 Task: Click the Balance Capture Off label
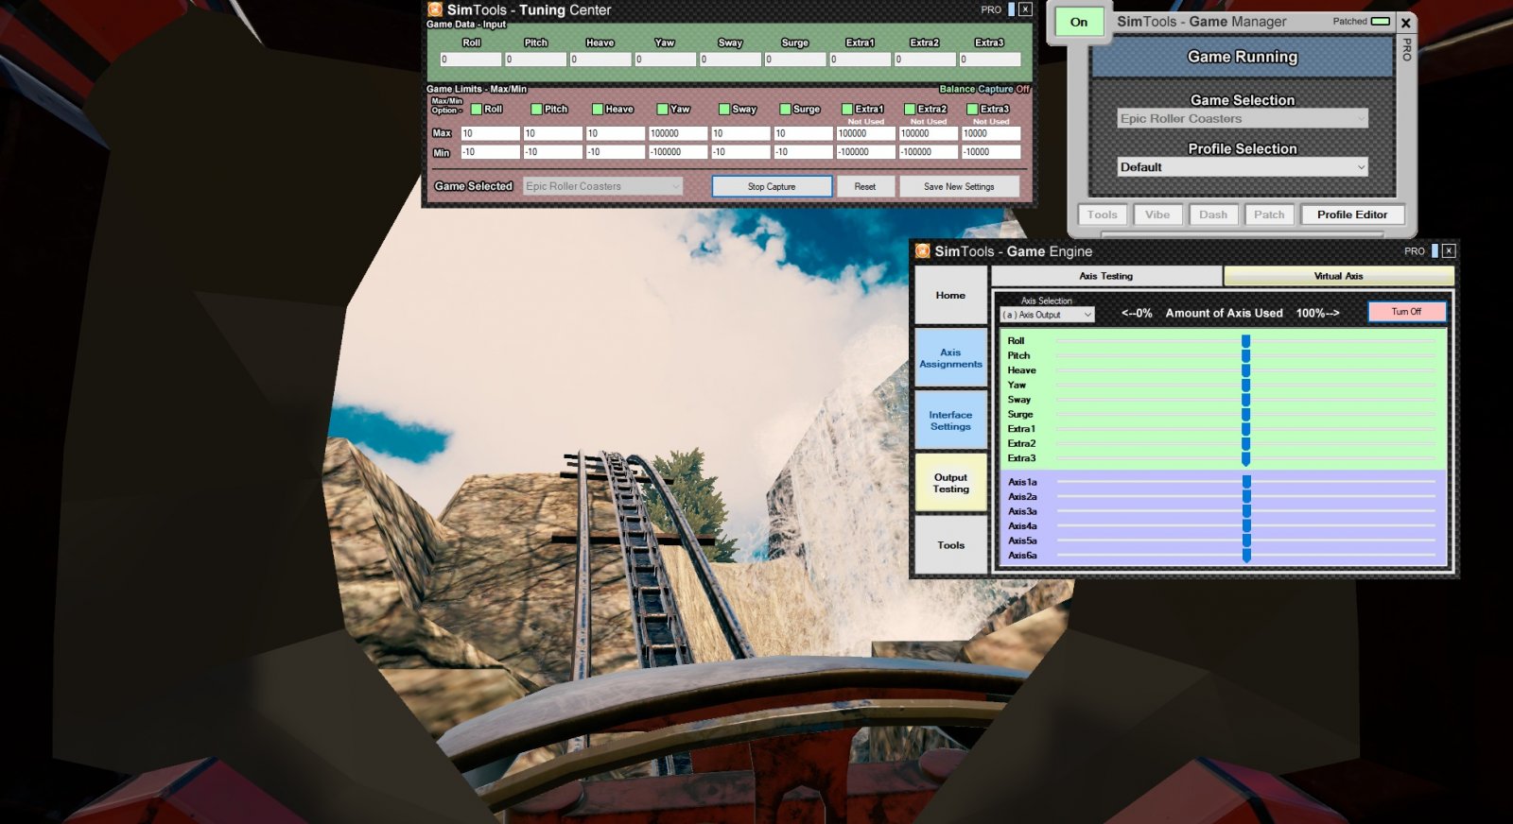[984, 89]
